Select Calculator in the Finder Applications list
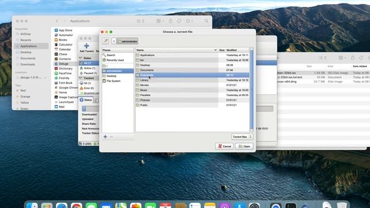 (x=65, y=44)
